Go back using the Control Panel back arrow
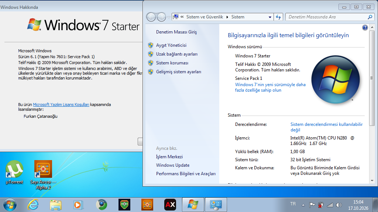The image size is (378, 212). (x=151, y=17)
